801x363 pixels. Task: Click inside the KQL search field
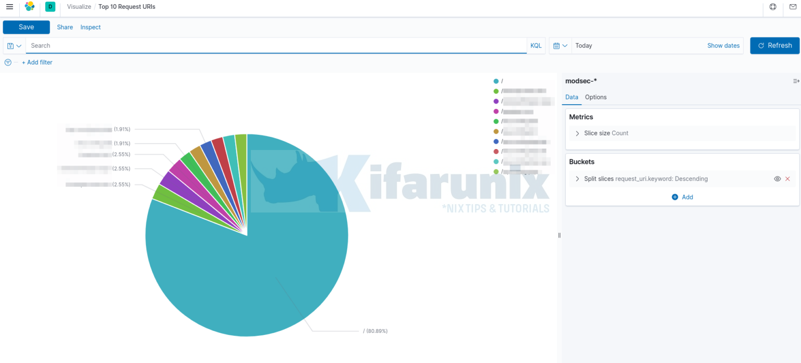point(209,45)
